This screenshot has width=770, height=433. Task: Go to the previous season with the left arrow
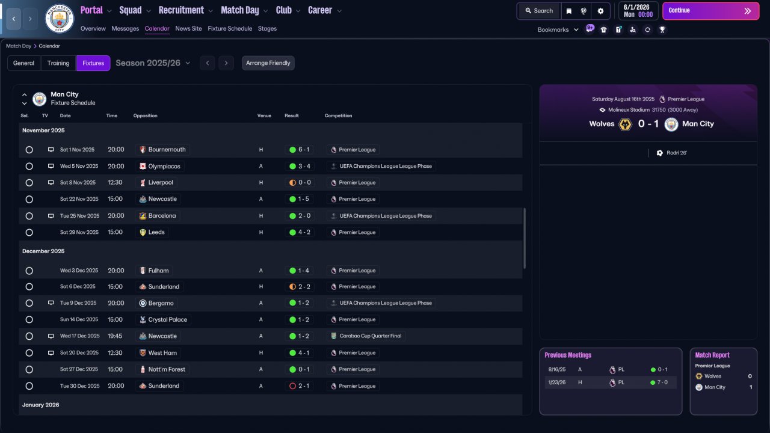208,63
